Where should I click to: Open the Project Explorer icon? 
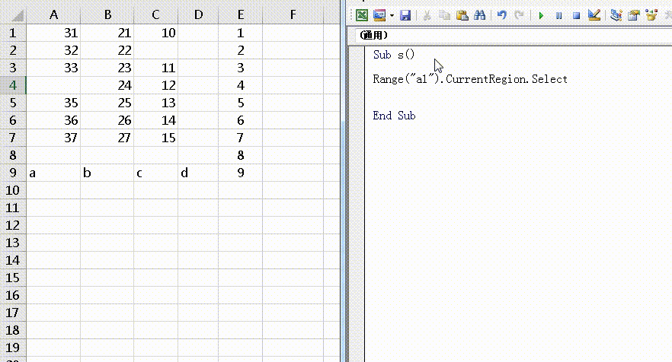tap(616, 15)
